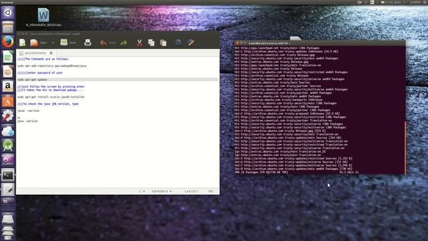Expand the Open recent files dropdown arrow
Screen dimensions: 428x241
pos(53,43)
